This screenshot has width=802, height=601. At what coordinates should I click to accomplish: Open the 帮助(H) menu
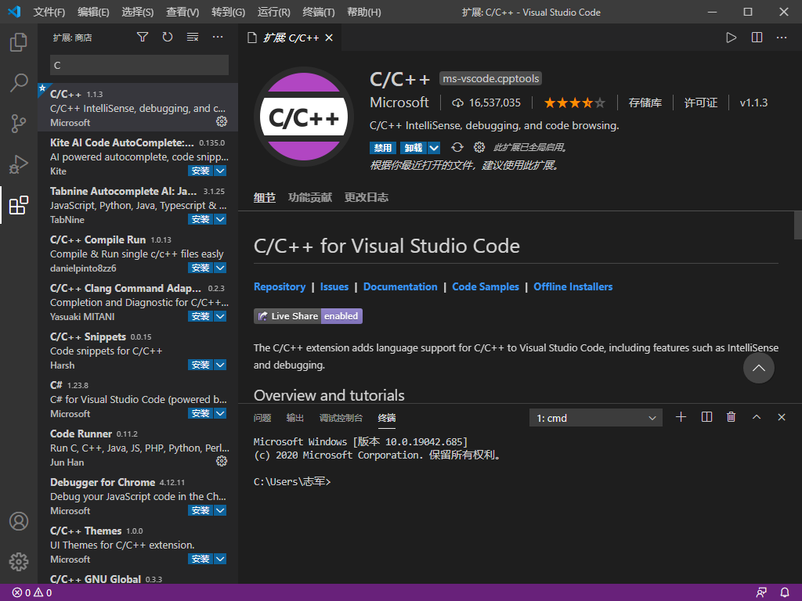click(x=363, y=12)
